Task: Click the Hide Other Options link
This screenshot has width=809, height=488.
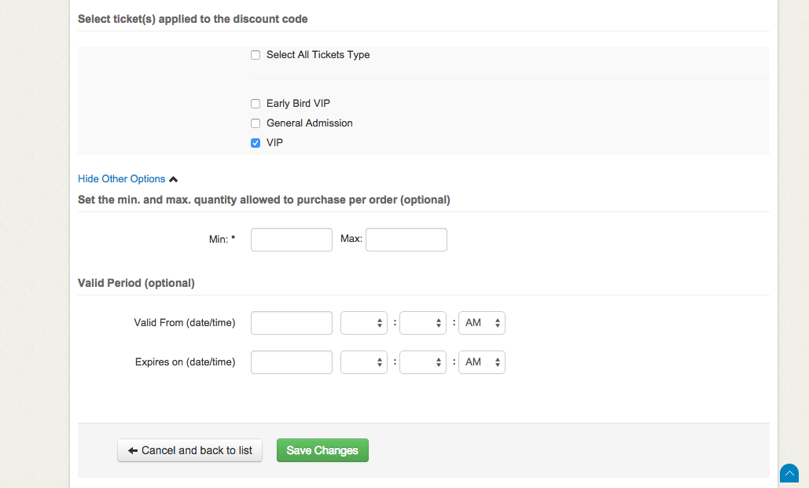Action: [x=122, y=179]
